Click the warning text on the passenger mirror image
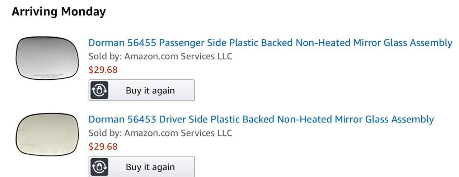Viewport: 459px width, 177px height. click(x=48, y=76)
